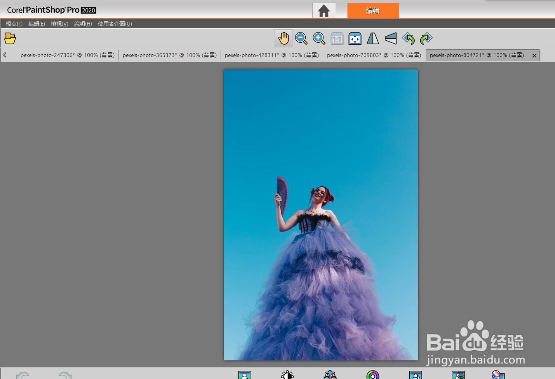Switch to the 編輯 workspace tab
Viewport: 555px width, 379px height.
click(x=373, y=10)
